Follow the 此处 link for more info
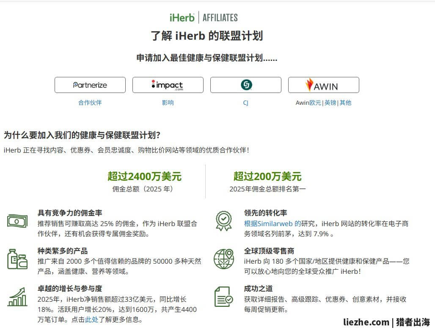This screenshot has width=435, height=333. 91,319
